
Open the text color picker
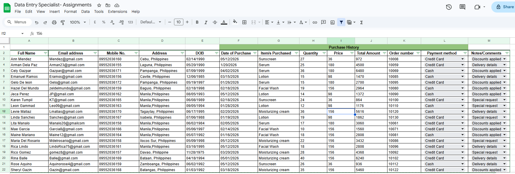point(224,22)
